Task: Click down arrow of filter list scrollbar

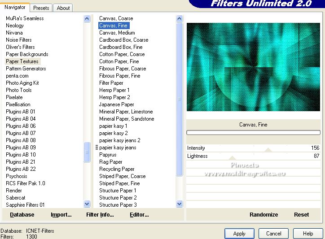Action: point(179,204)
